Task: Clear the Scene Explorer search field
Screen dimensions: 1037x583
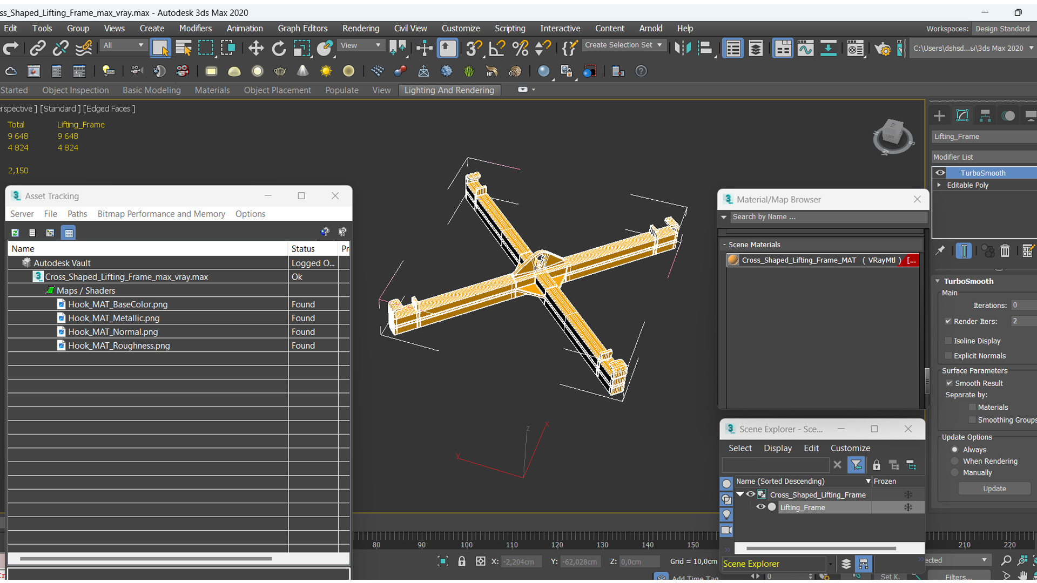Action: 837,465
